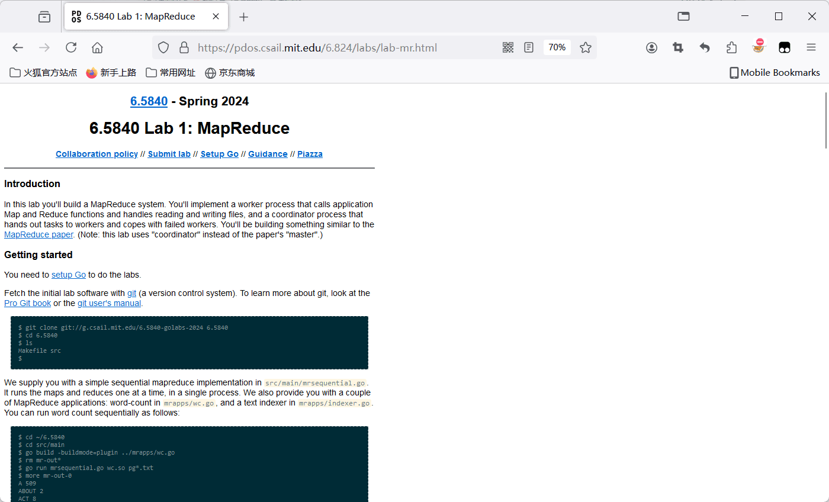Viewport: 829px width, 502px height.
Task: Reset the 70% zoom level indicator
Action: click(557, 47)
